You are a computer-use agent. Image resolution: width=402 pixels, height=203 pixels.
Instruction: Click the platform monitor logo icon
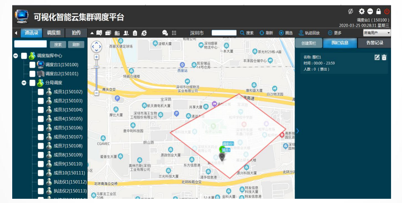click(22, 17)
